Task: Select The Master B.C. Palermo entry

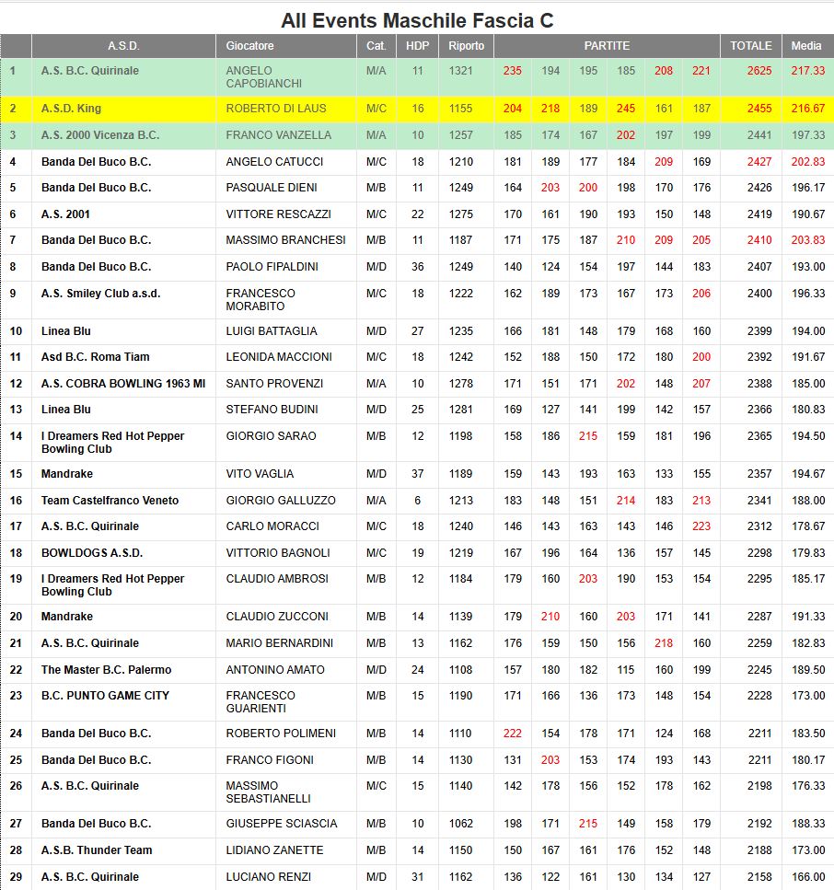Action: [x=106, y=670]
